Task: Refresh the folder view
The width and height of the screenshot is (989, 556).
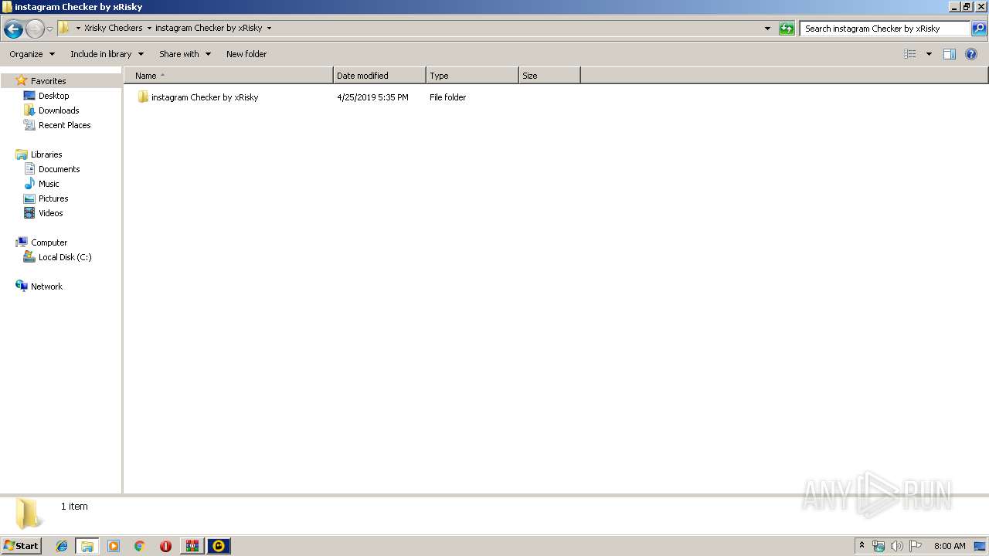Action: [x=787, y=29]
